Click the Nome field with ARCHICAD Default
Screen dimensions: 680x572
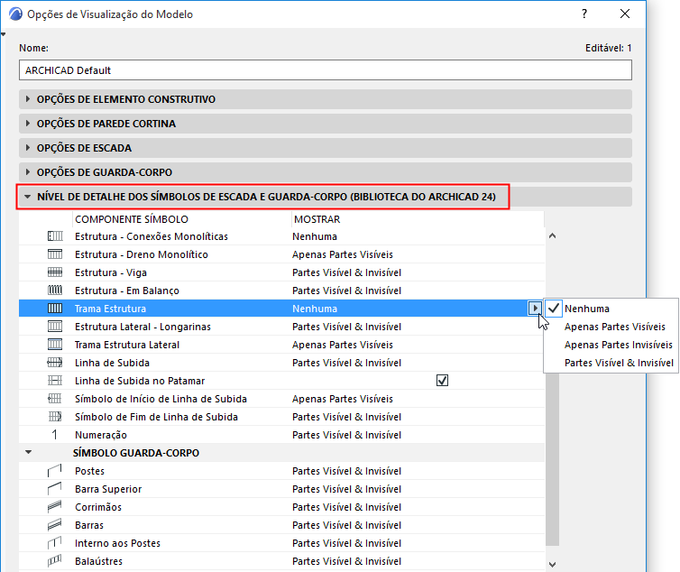pyautogui.click(x=326, y=70)
